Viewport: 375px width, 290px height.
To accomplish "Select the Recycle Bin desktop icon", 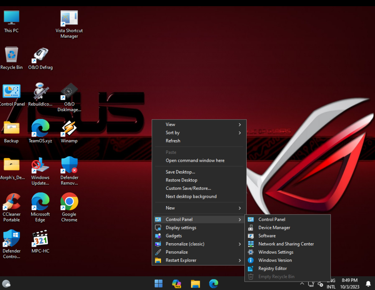I will pos(11,58).
